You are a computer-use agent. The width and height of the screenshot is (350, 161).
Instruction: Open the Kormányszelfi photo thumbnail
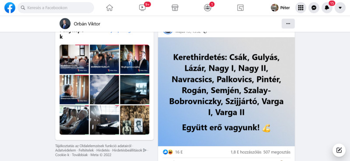point(105,59)
